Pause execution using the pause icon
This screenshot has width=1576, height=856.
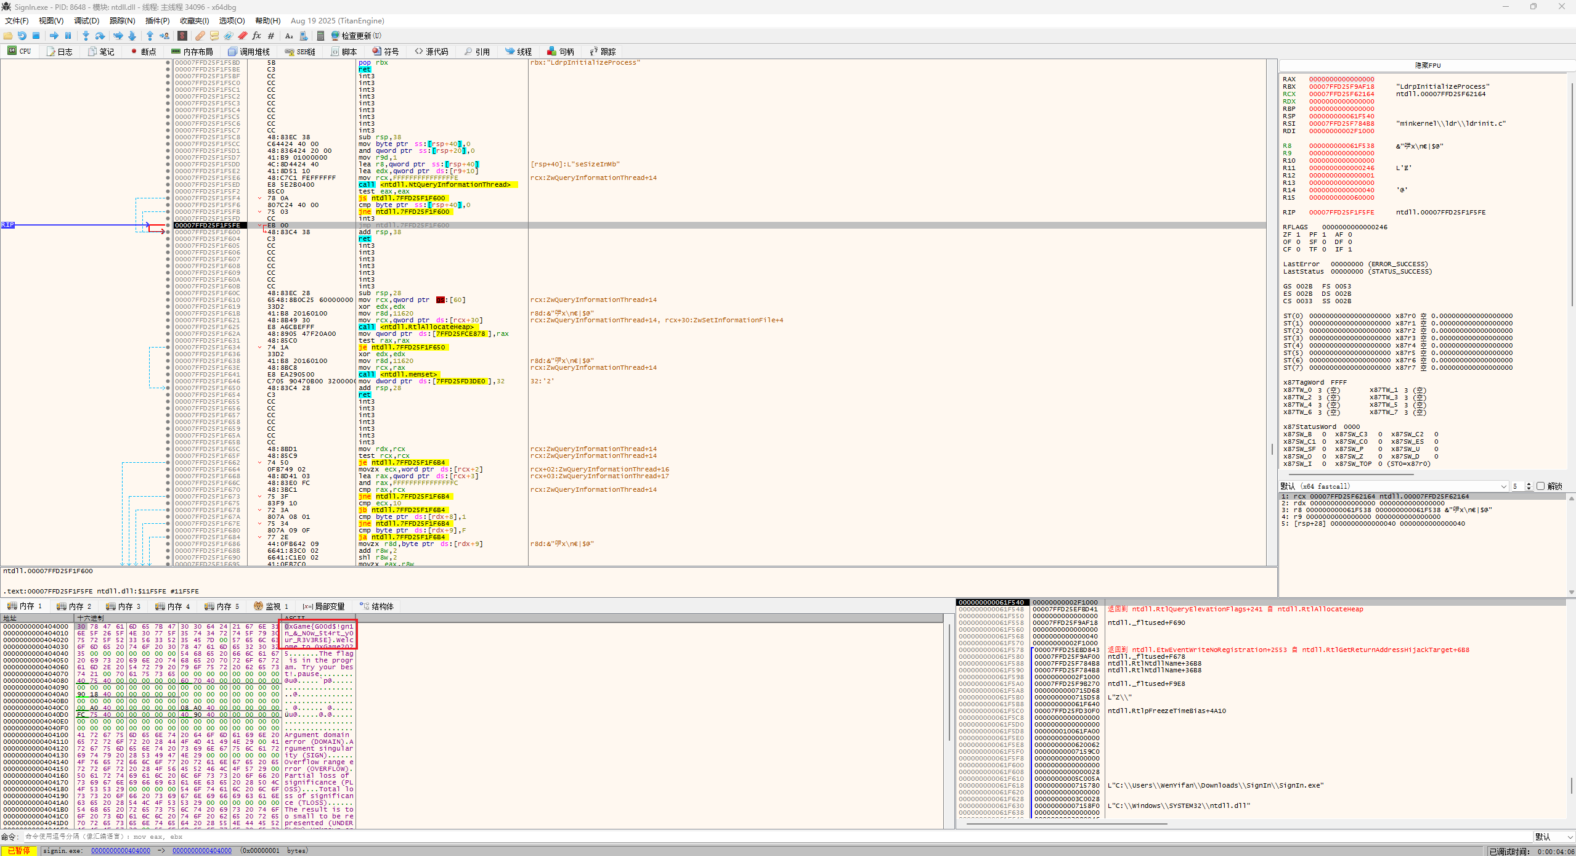pos(68,35)
